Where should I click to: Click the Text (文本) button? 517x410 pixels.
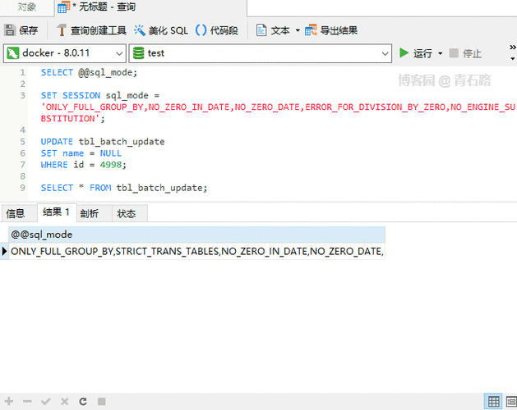(x=274, y=30)
